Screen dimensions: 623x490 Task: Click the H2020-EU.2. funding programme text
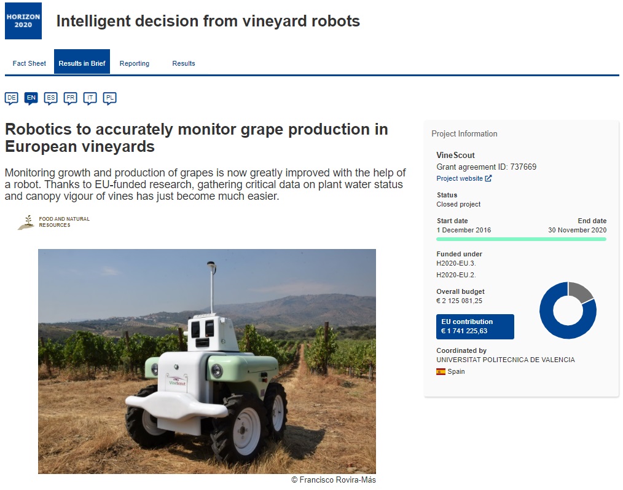pyautogui.click(x=456, y=275)
